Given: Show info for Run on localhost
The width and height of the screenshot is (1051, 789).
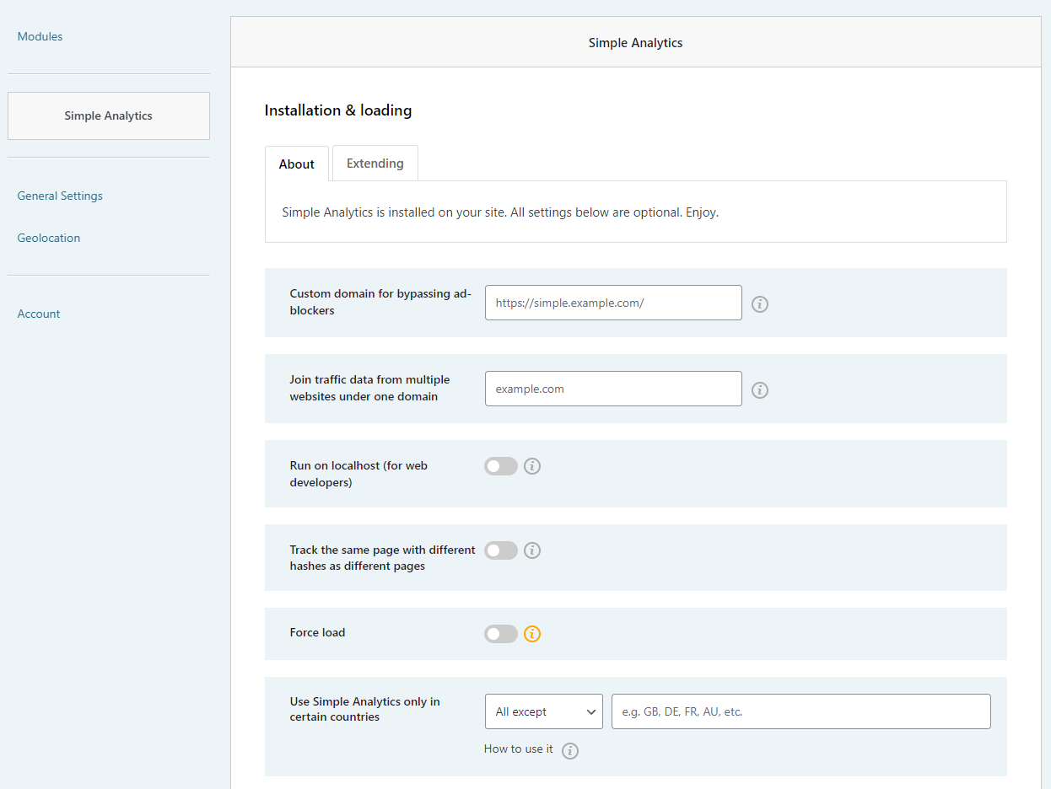Looking at the screenshot, I should [532, 466].
